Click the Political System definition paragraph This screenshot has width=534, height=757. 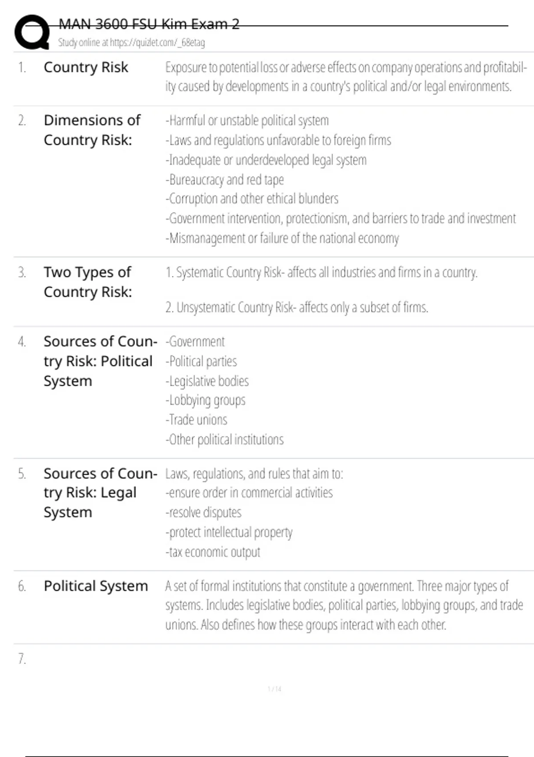coord(344,605)
